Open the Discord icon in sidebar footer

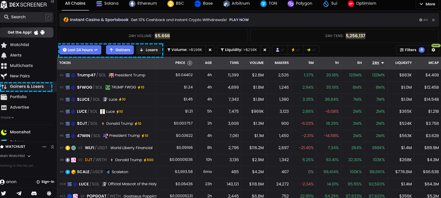(34, 194)
